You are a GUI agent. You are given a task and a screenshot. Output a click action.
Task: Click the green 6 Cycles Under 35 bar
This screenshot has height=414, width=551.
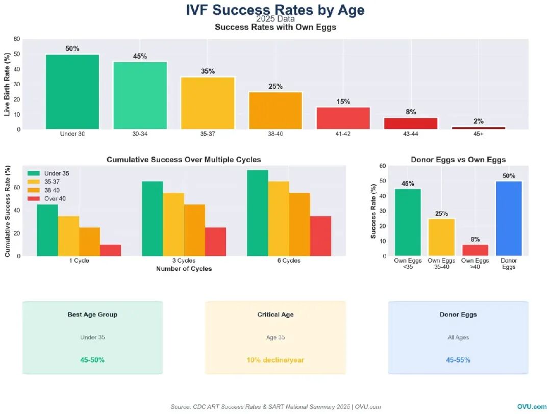(258, 213)
